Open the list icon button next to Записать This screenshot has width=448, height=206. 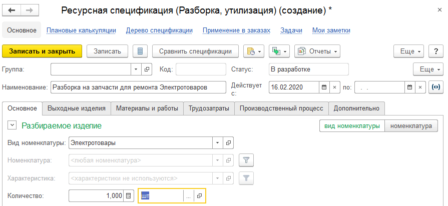pos(140,51)
